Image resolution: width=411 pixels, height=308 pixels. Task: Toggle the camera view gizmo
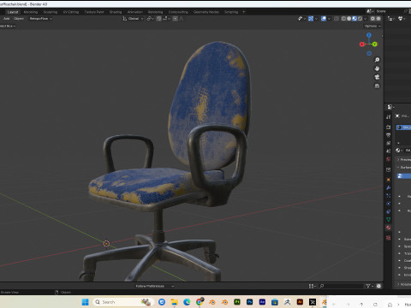377,77
